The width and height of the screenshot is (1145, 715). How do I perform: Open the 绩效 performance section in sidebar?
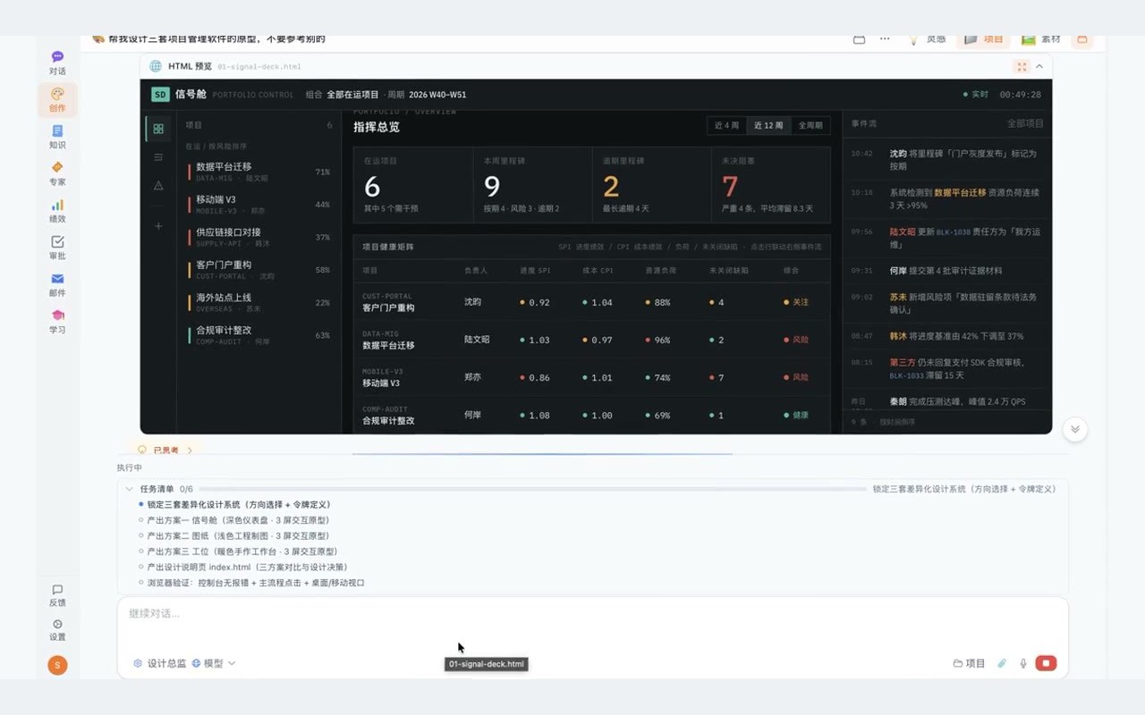coord(57,211)
